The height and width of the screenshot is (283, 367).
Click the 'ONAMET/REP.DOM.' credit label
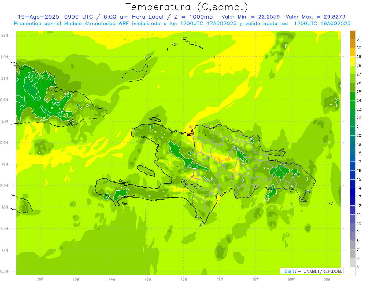323,271
